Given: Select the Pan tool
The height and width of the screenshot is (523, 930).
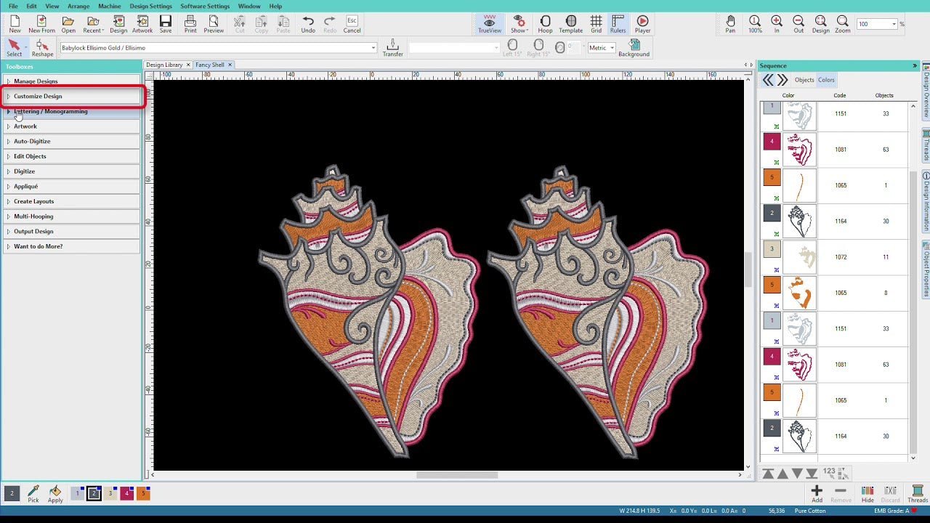Looking at the screenshot, I should tap(729, 24).
